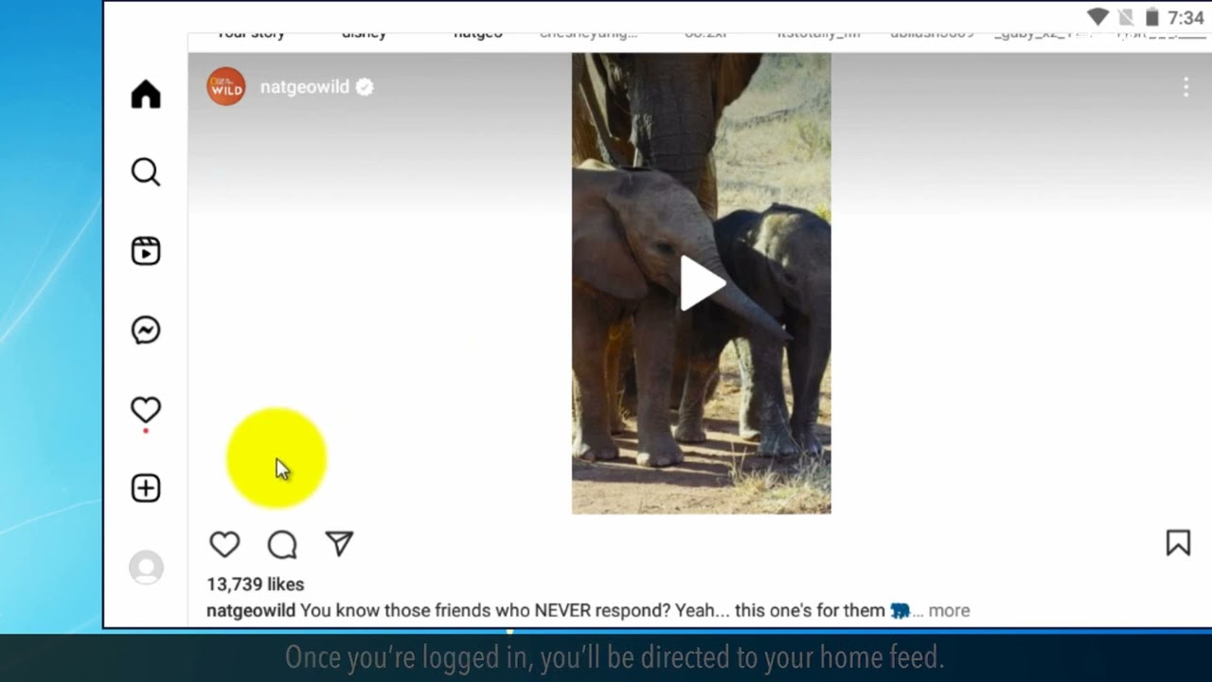Open comments on natgeowild post
This screenshot has height=682, width=1212.
click(x=282, y=544)
